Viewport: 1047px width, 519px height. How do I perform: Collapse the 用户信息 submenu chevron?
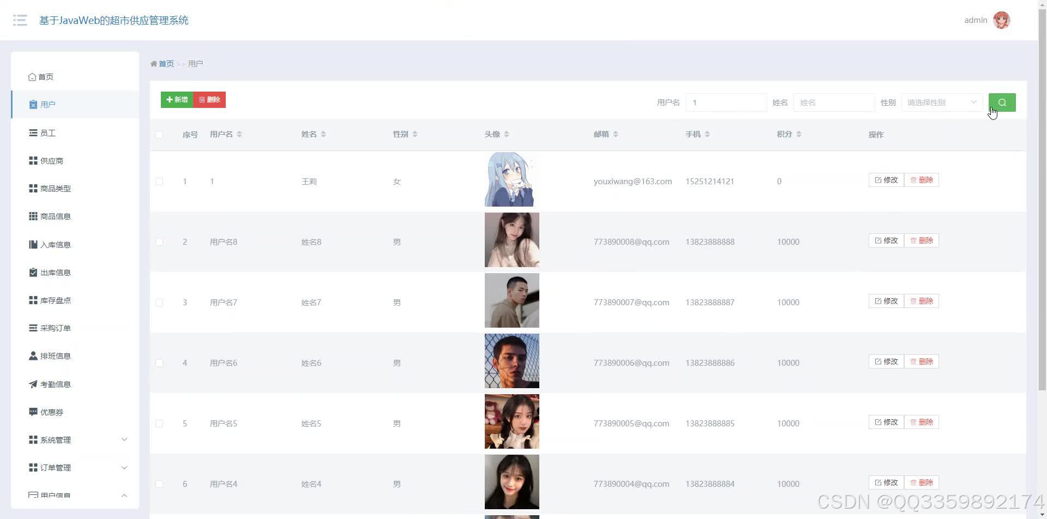124,496
